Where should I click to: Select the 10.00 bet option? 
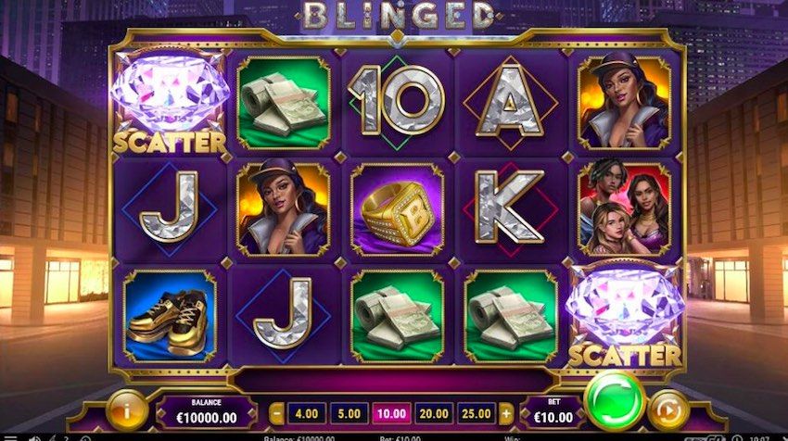(391, 414)
